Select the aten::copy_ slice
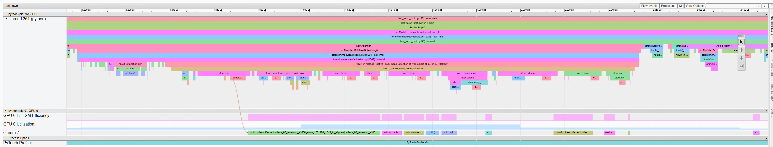 coord(474,82)
